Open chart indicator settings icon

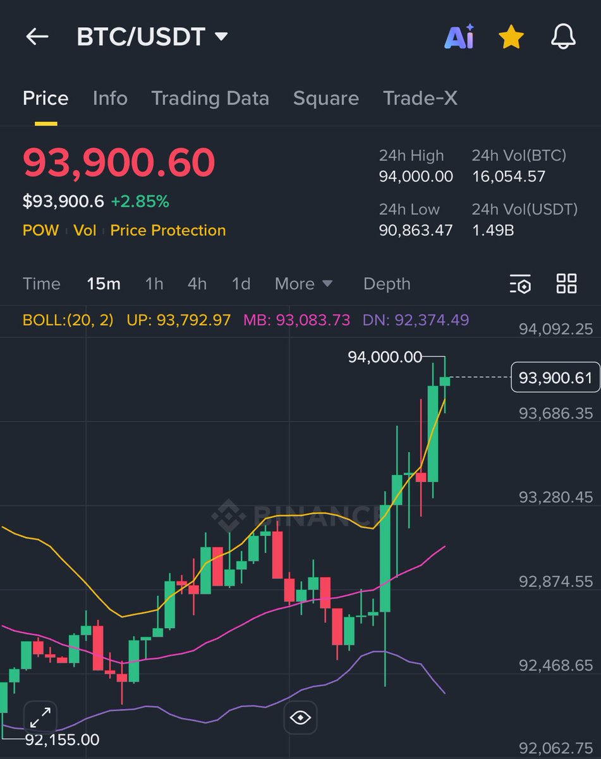(x=521, y=284)
